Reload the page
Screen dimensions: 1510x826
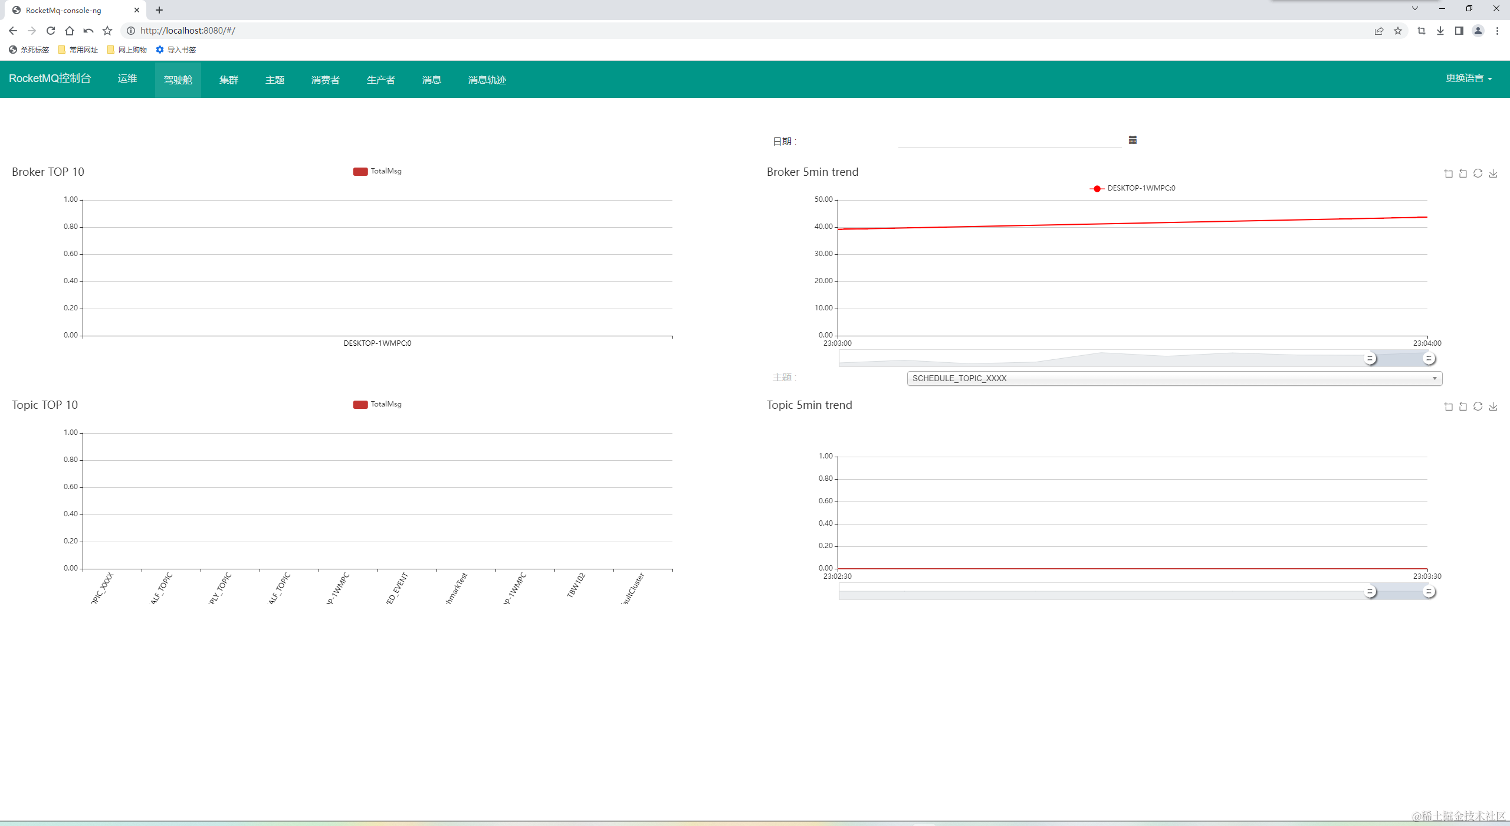tap(51, 31)
